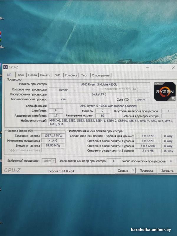Click the Core VID value 0.694 V
The width and height of the screenshot is (177, 236).
tap(140, 100)
